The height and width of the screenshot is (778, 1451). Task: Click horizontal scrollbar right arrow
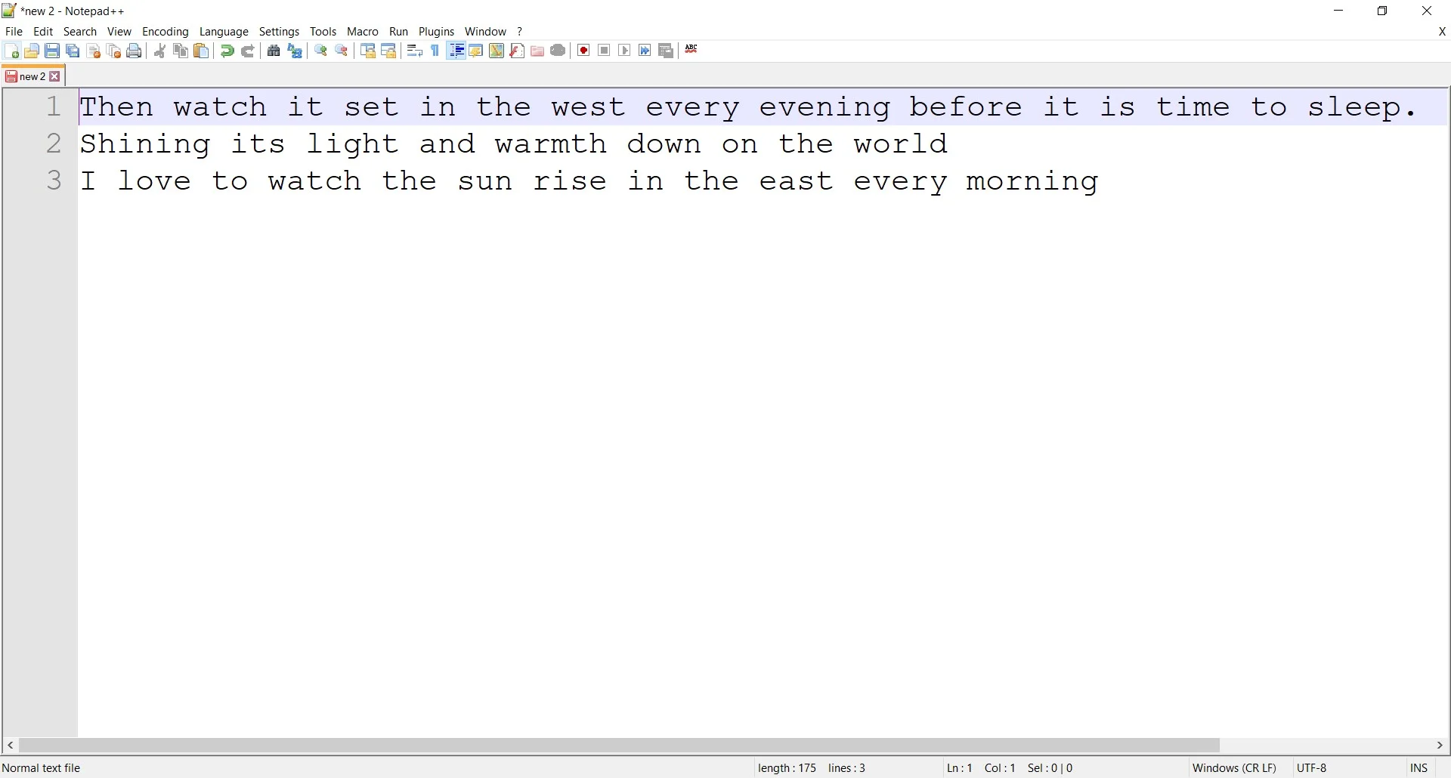[1440, 746]
